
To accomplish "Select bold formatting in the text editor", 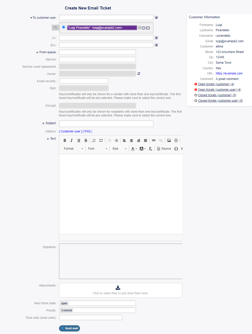I will click(x=65, y=140).
